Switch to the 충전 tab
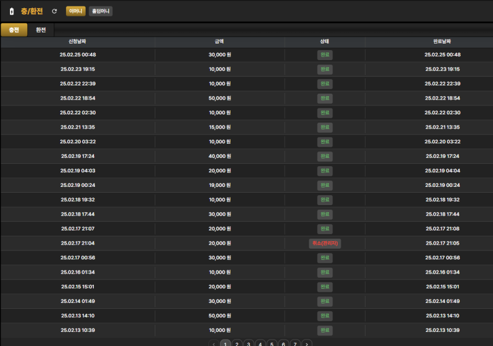Viewport: 493px width, 346px height. coord(14,30)
